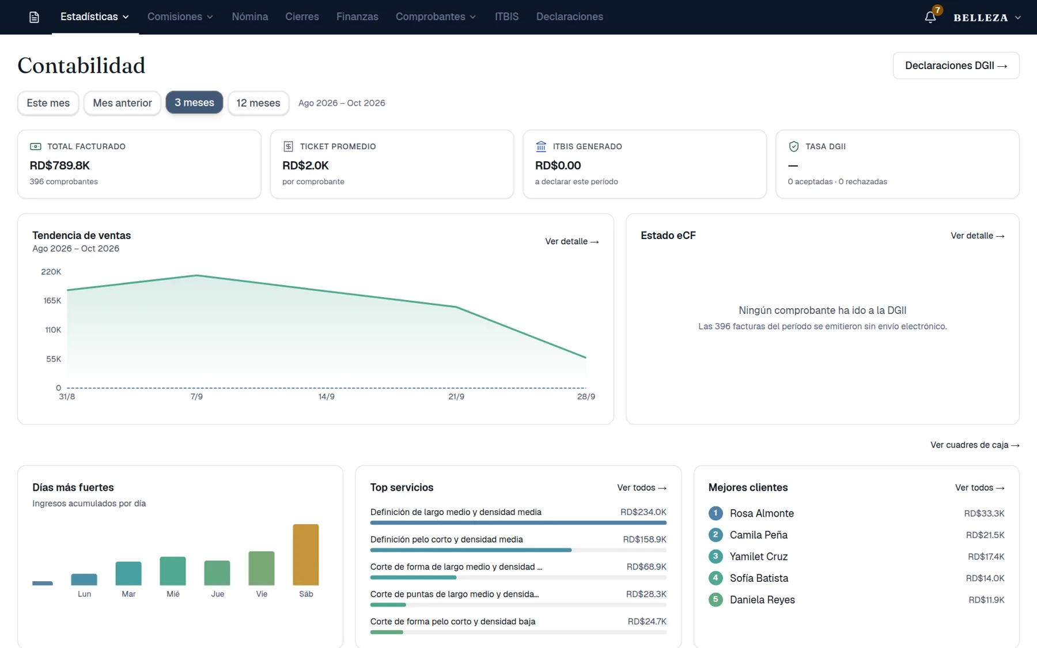Open the Ver cuadres de caja link
This screenshot has height=648, width=1037.
pyautogui.click(x=975, y=445)
